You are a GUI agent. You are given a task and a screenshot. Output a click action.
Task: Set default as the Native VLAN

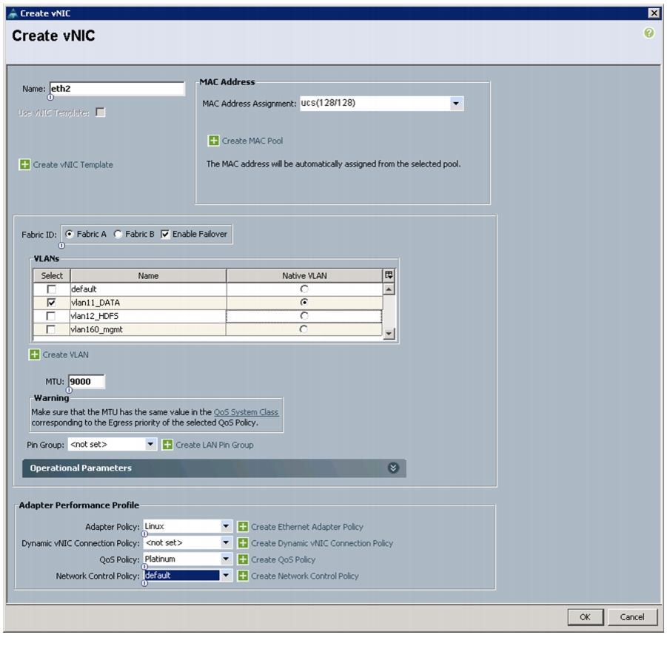coord(304,289)
